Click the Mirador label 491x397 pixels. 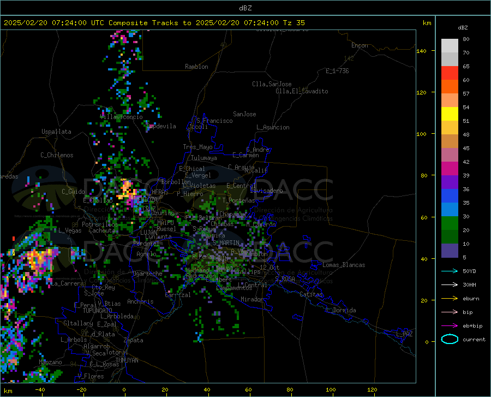click(252, 299)
